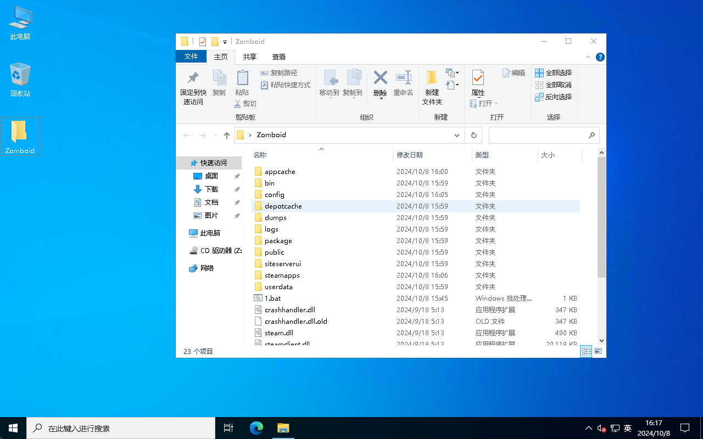703x439 pixels.
Task: Sort by the Date modified column header
Action: coord(432,155)
